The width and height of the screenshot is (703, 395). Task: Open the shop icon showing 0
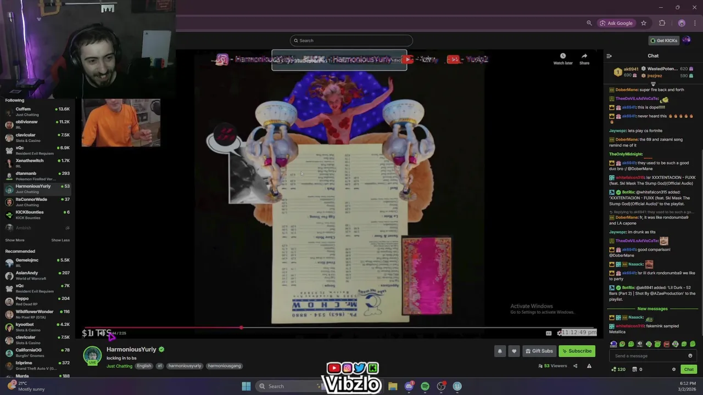637,369
